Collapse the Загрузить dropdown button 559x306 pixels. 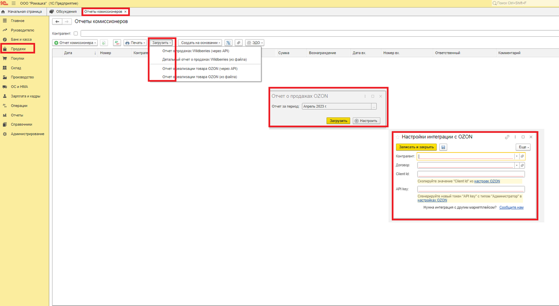[x=162, y=43]
